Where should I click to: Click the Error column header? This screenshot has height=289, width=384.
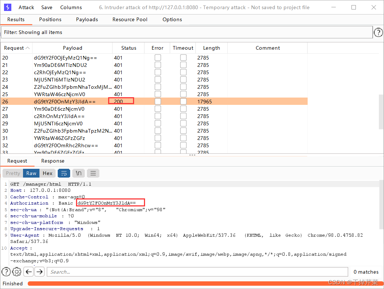pos(157,48)
